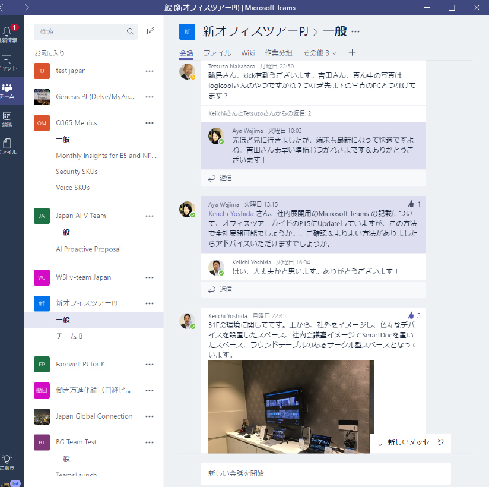Open the Voice SKUs channel
The height and width of the screenshot is (487, 489).
pos(72,187)
